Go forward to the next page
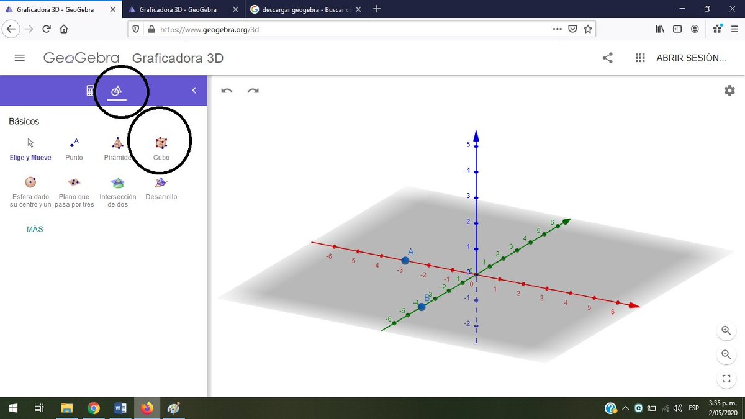 (29, 29)
